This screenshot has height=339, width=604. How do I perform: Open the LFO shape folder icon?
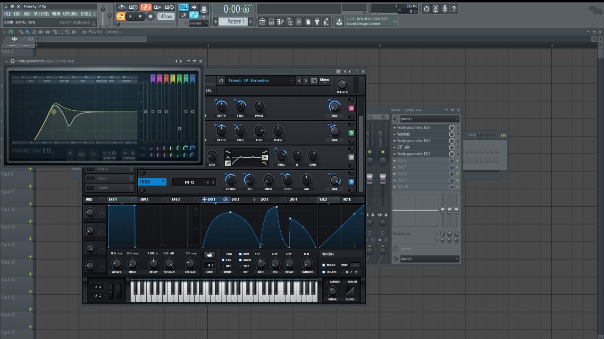(x=209, y=255)
